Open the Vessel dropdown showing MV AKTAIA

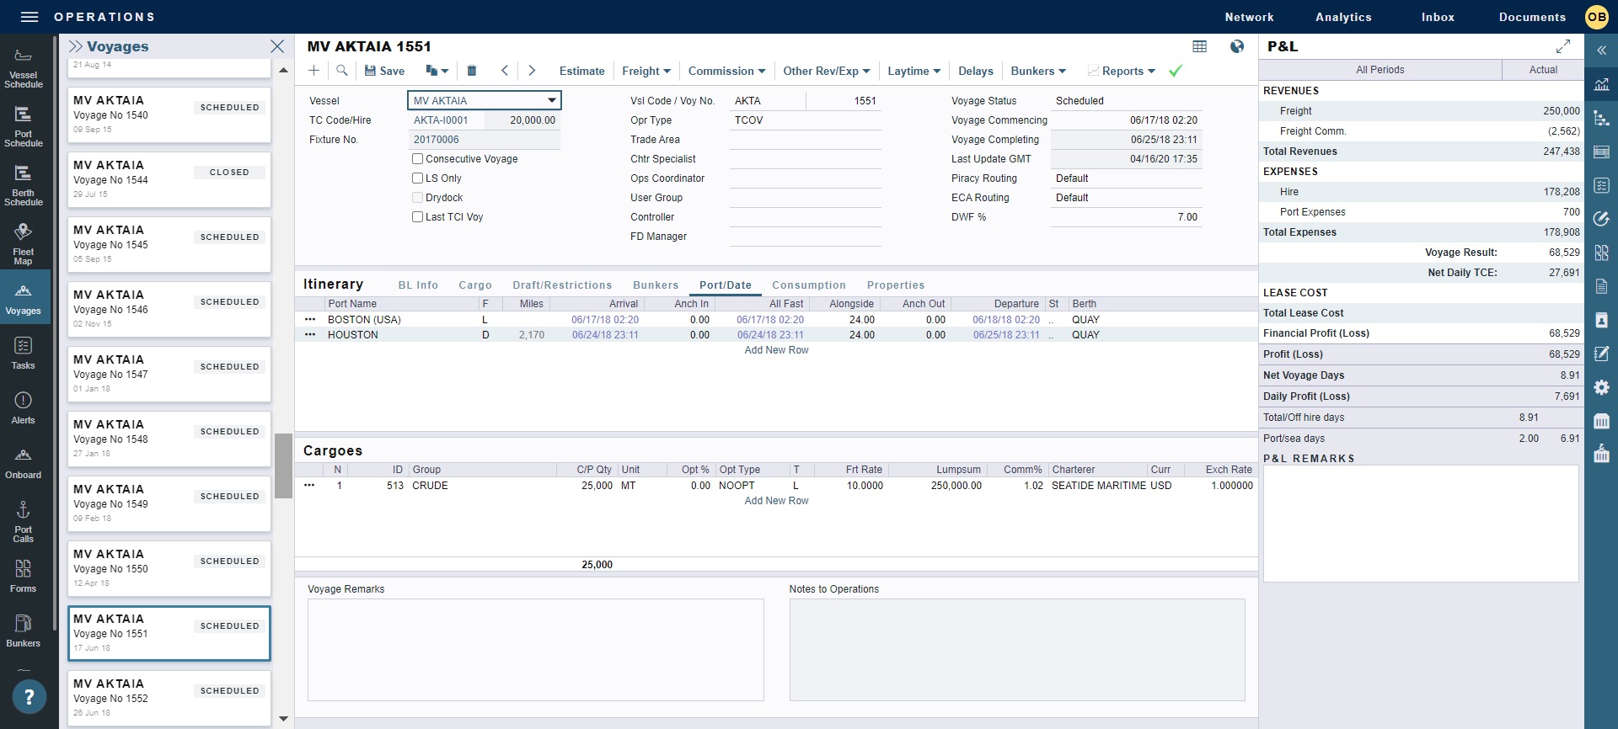[551, 100]
